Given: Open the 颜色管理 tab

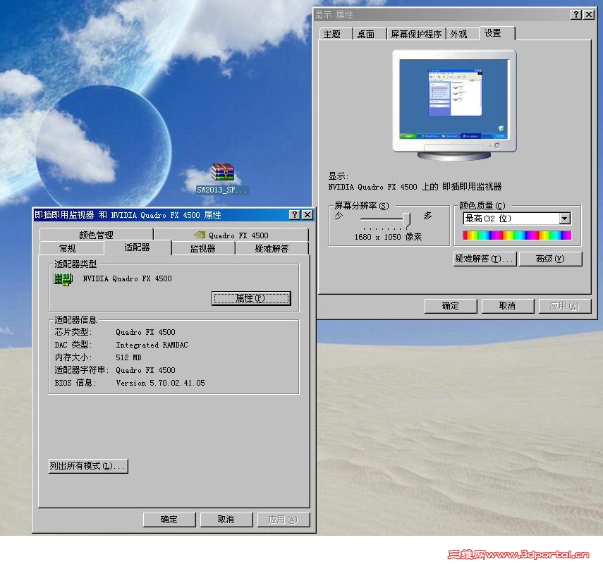Looking at the screenshot, I should [x=96, y=235].
